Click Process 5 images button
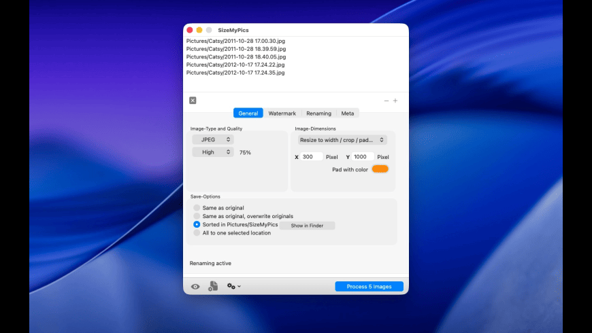The width and height of the screenshot is (592, 333). [x=369, y=287]
